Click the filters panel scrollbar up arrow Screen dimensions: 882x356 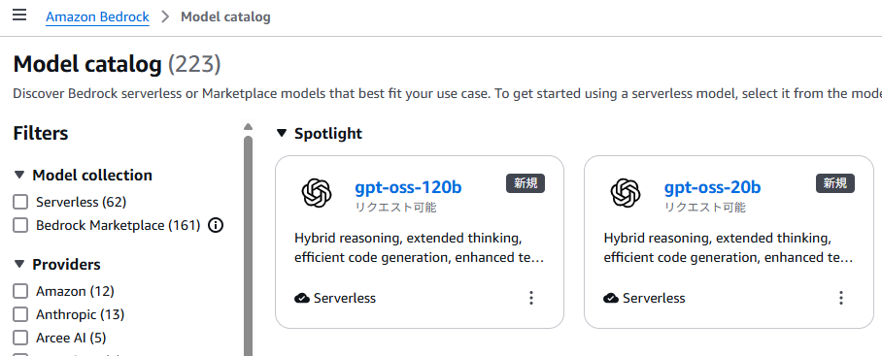248,127
